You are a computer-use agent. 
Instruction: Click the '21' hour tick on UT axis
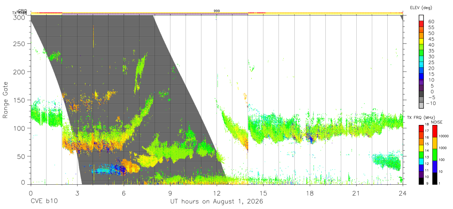pyautogui.click(x=356, y=193)
